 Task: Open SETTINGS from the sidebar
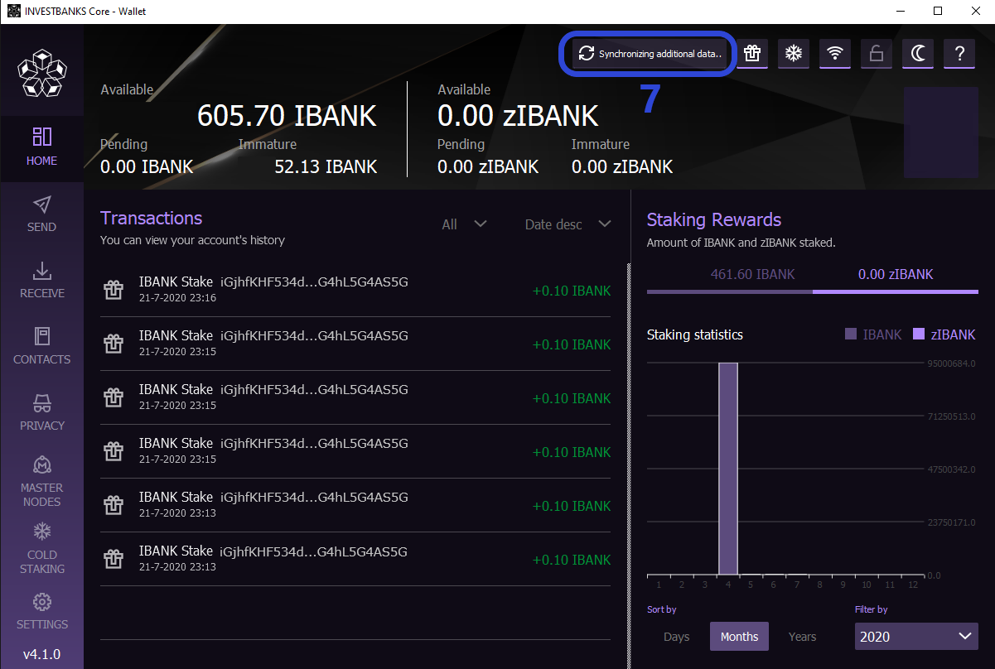click(41, 612)
